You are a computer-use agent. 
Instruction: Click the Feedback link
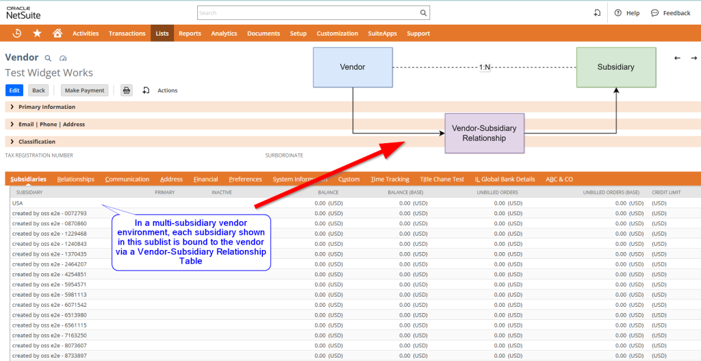point(676,13)
